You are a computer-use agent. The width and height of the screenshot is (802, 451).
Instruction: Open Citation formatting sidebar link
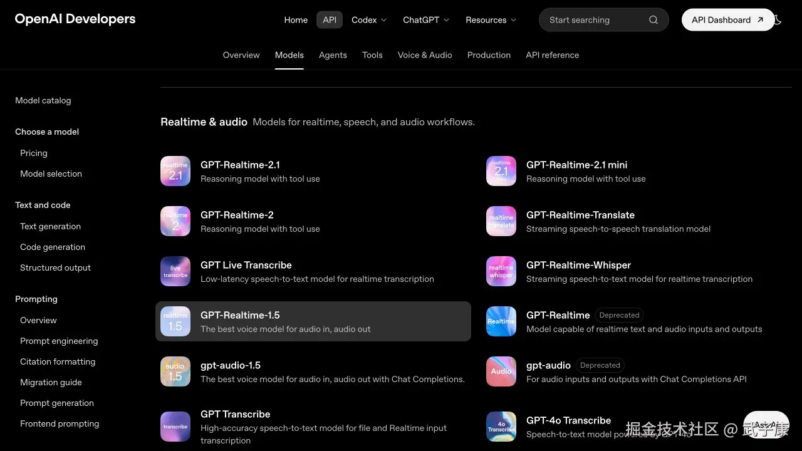coord(58,361)
